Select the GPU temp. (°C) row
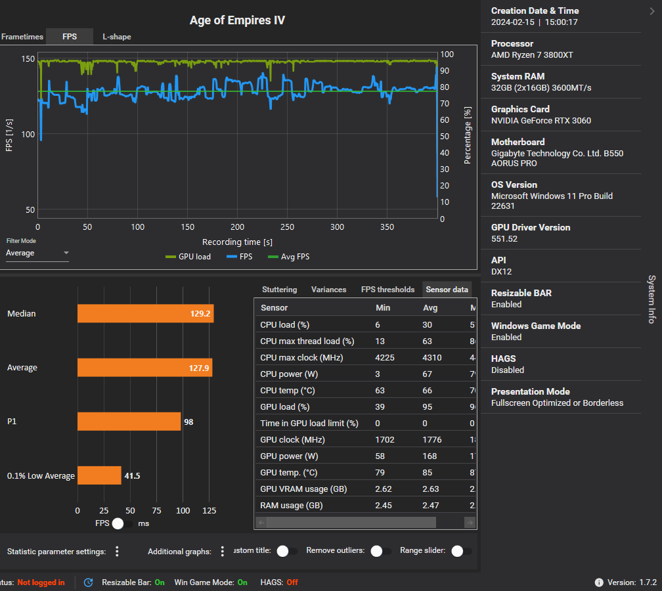This screenshot has width=662, height=591. tap(365, 473)
